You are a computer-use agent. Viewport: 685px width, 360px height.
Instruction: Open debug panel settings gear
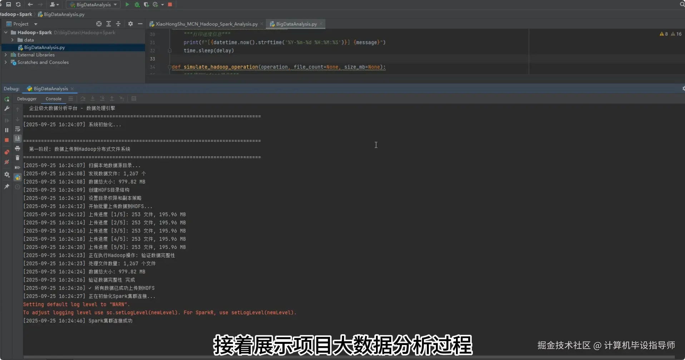click(7, 175)
